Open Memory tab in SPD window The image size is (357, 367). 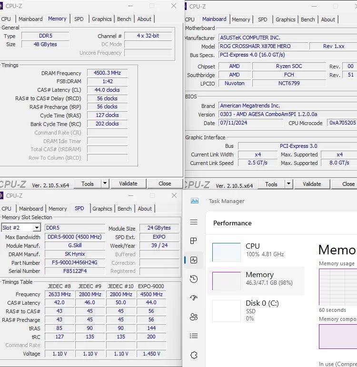point(58,209)
